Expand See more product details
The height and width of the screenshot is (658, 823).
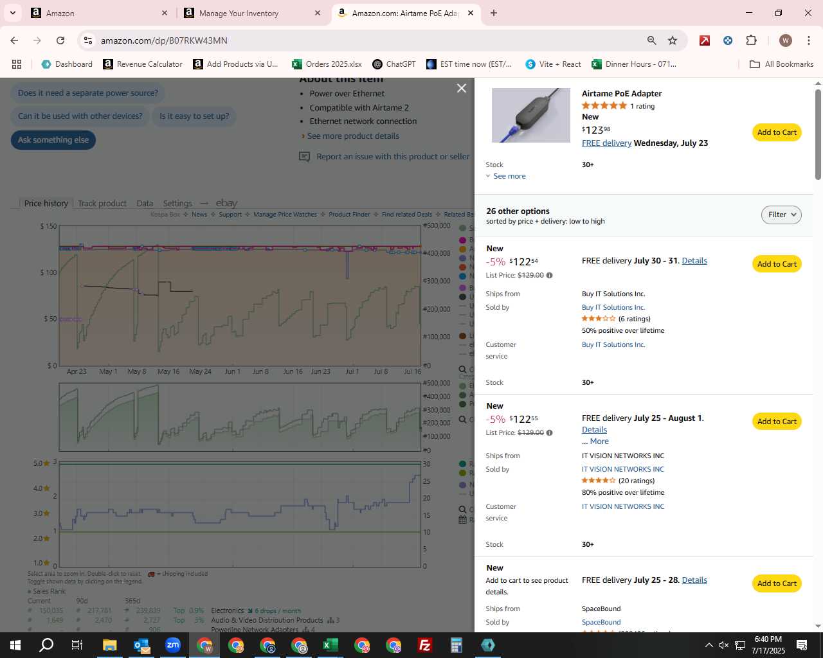click(353, 136)
